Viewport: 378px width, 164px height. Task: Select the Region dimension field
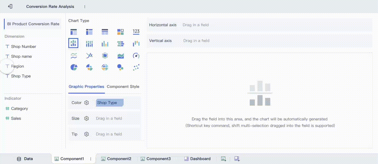pos(15,66)
